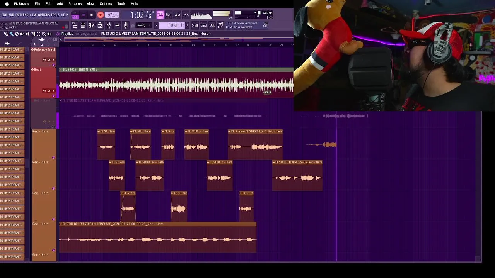Click the audio icon beside Beat track name
The width and height of the screenshot is (495, 278).
32,69
